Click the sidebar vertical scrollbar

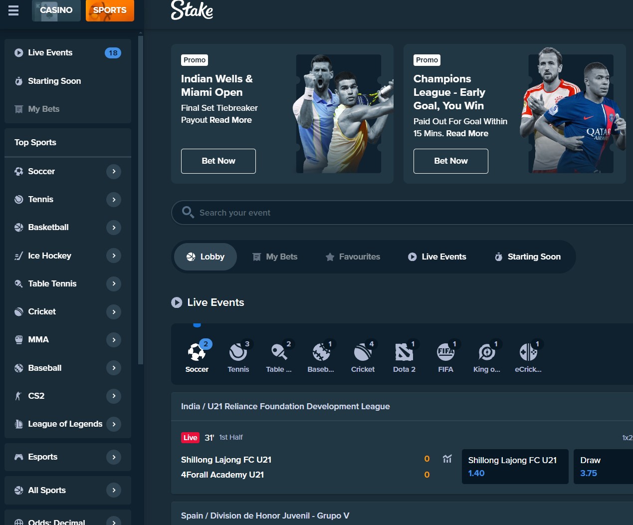pyautogui.click(x=141, y=200)
